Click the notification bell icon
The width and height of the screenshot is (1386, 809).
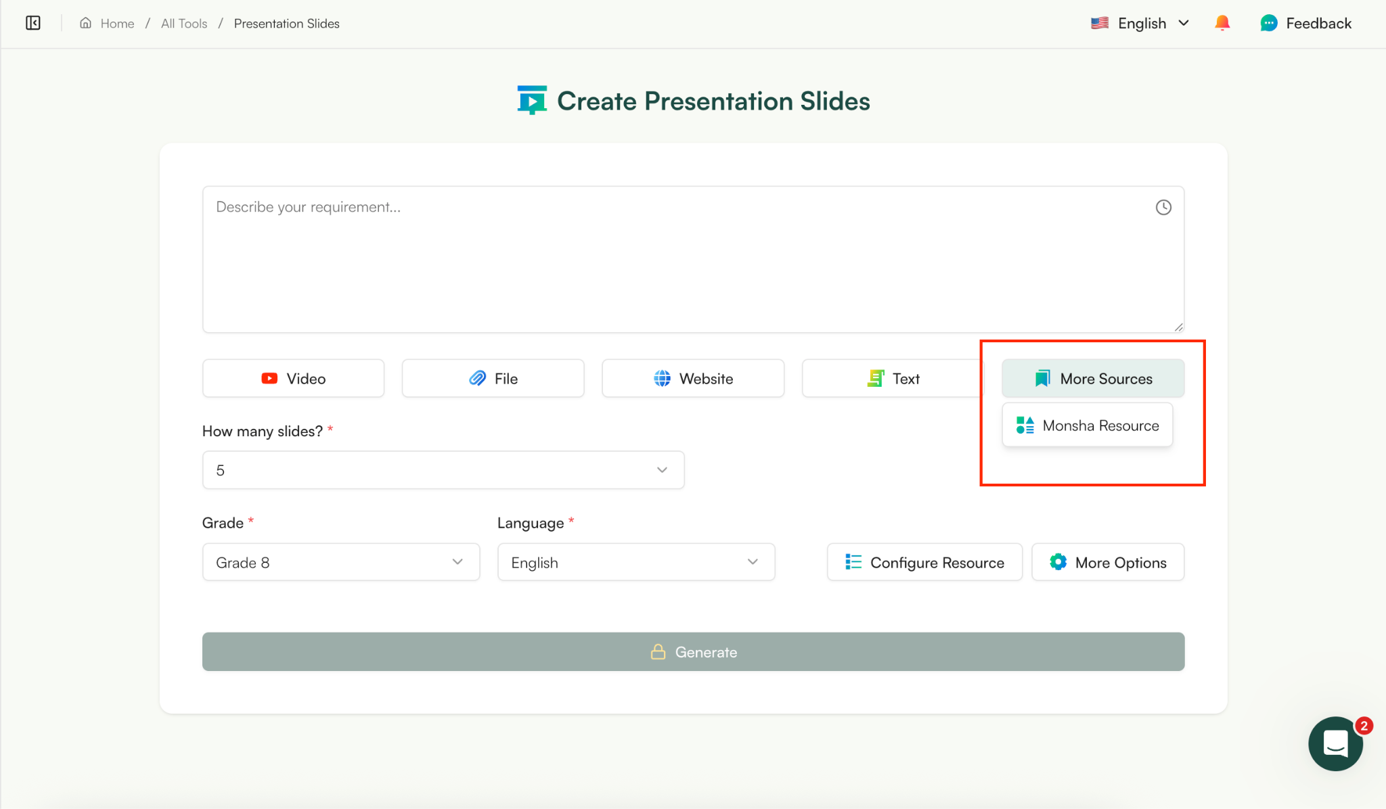click(x=1222, y=22)
